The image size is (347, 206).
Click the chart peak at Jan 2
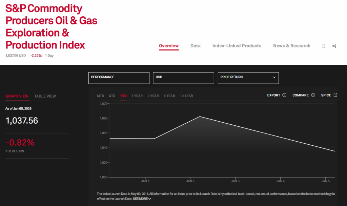pos(200,117)
